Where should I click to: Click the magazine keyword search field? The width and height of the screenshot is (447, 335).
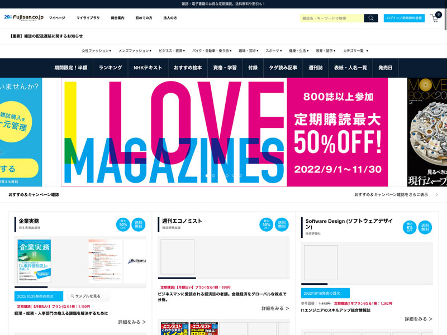332,18
